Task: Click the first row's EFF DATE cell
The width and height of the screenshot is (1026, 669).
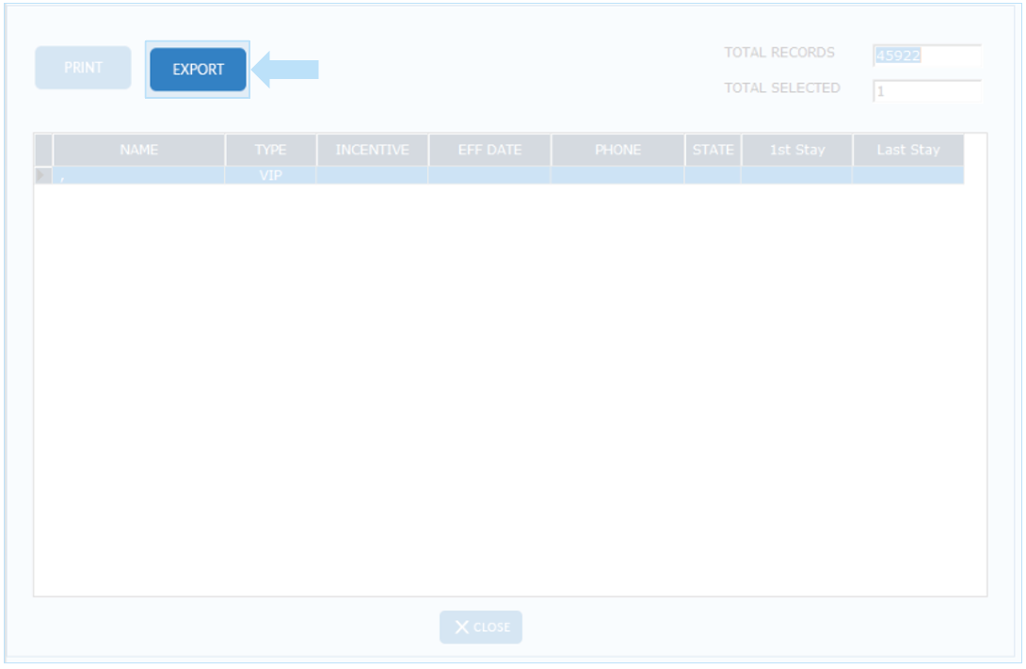Action: 489,175
